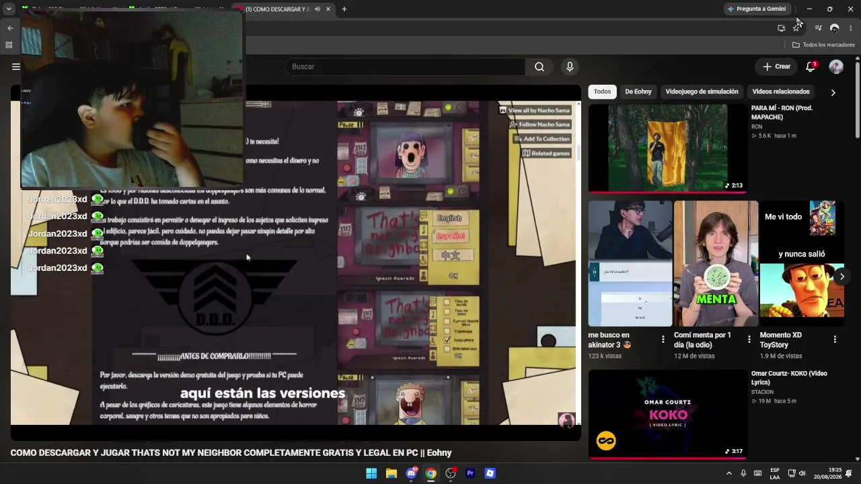Bookmark this page with the star
This screenshot has height=484, width=861.
pyautogui.click(x=796, y=28)
